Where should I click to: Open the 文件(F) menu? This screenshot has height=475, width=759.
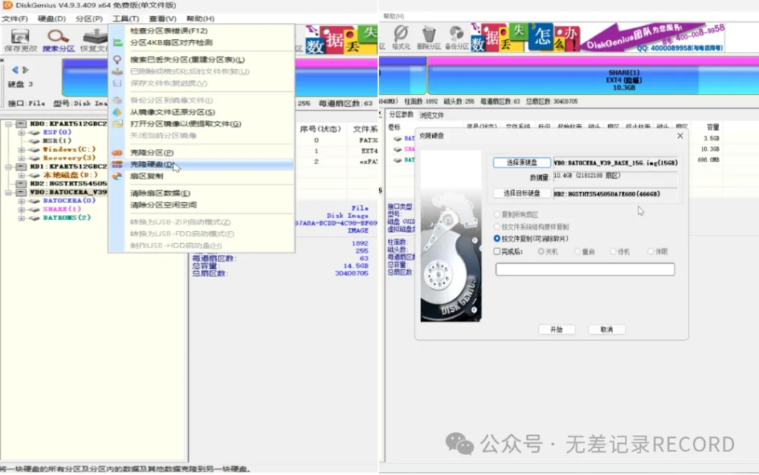[x=15, y=19]
